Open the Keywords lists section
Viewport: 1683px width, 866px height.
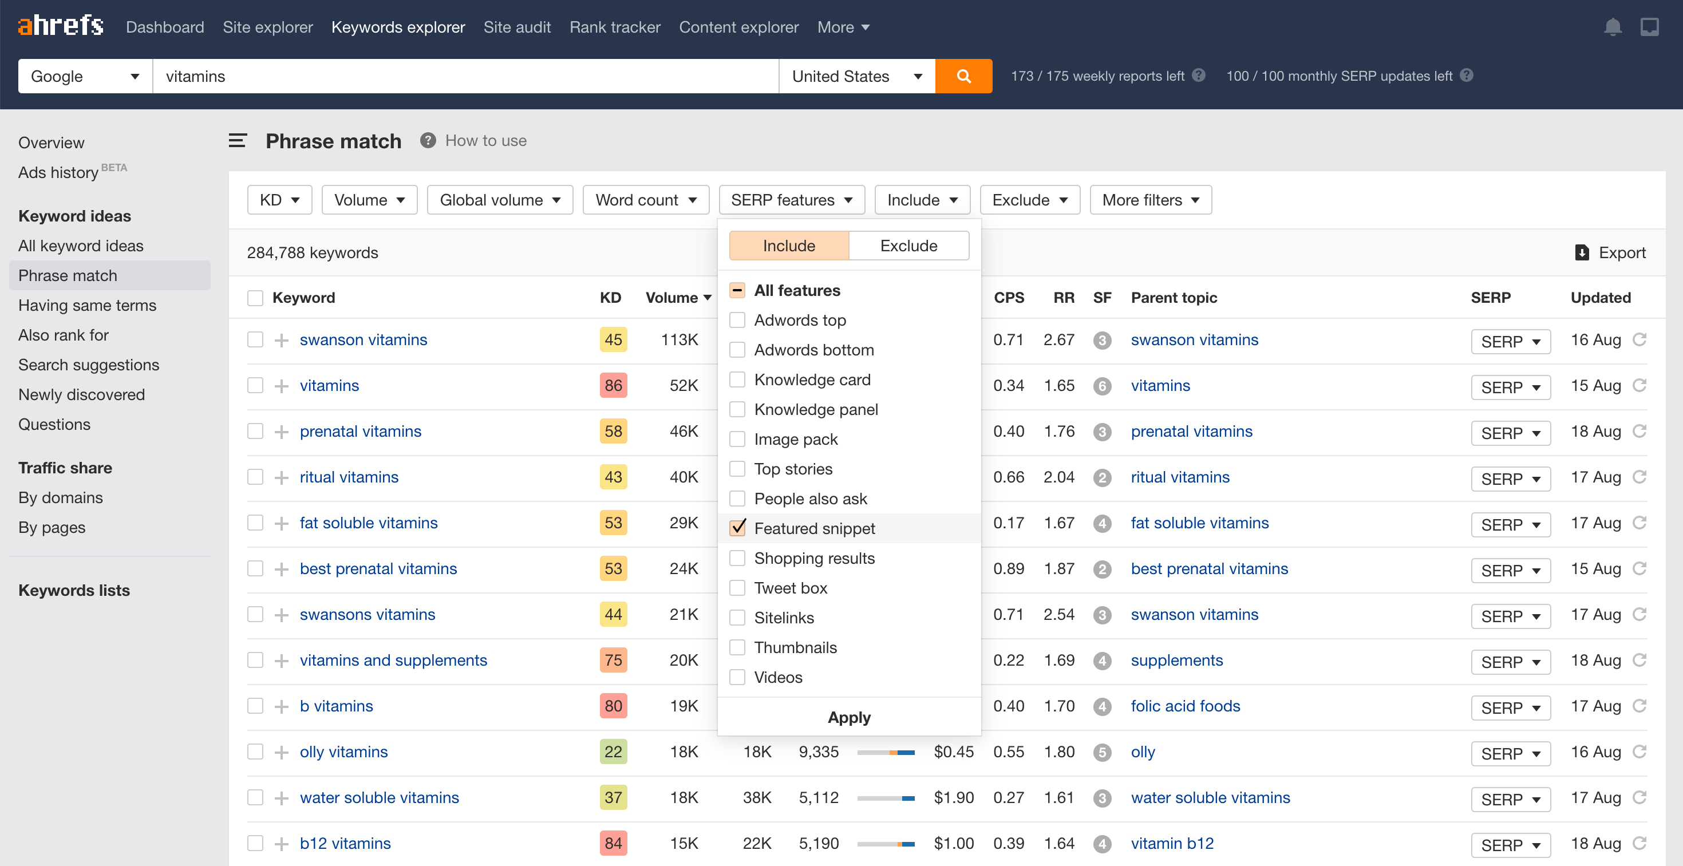(74, 590)
